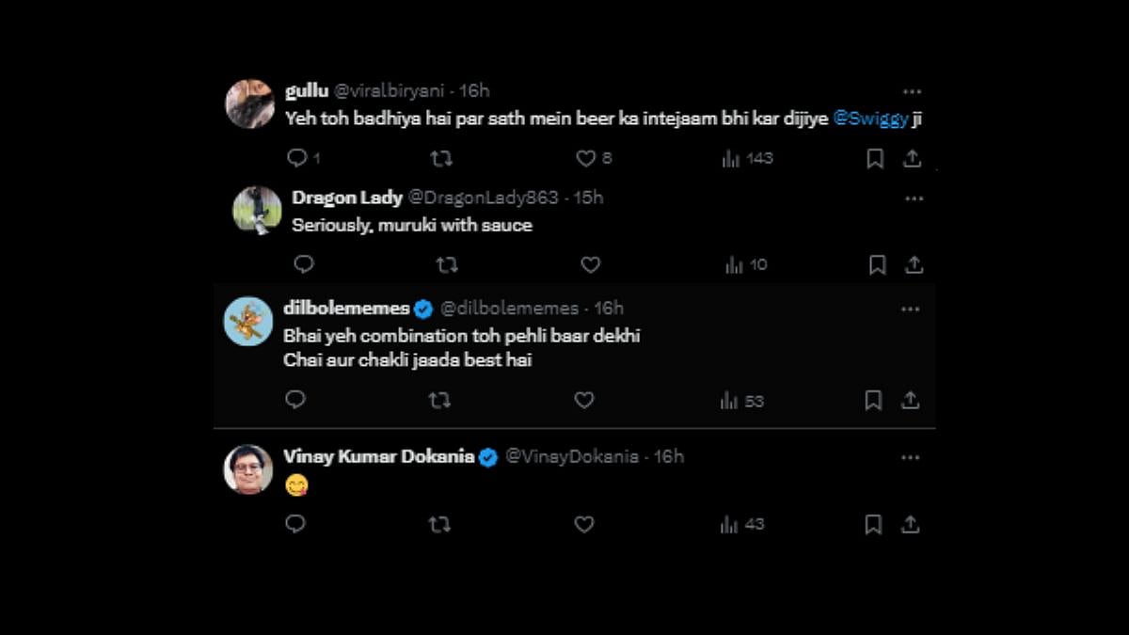Screen dimensions: 1129x635
Task: Like Dragon Lady's tweet
Action: click(590, 265)
